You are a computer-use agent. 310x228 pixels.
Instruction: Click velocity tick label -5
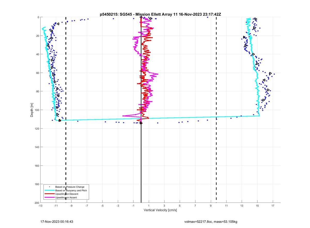[x=102, y=206]
